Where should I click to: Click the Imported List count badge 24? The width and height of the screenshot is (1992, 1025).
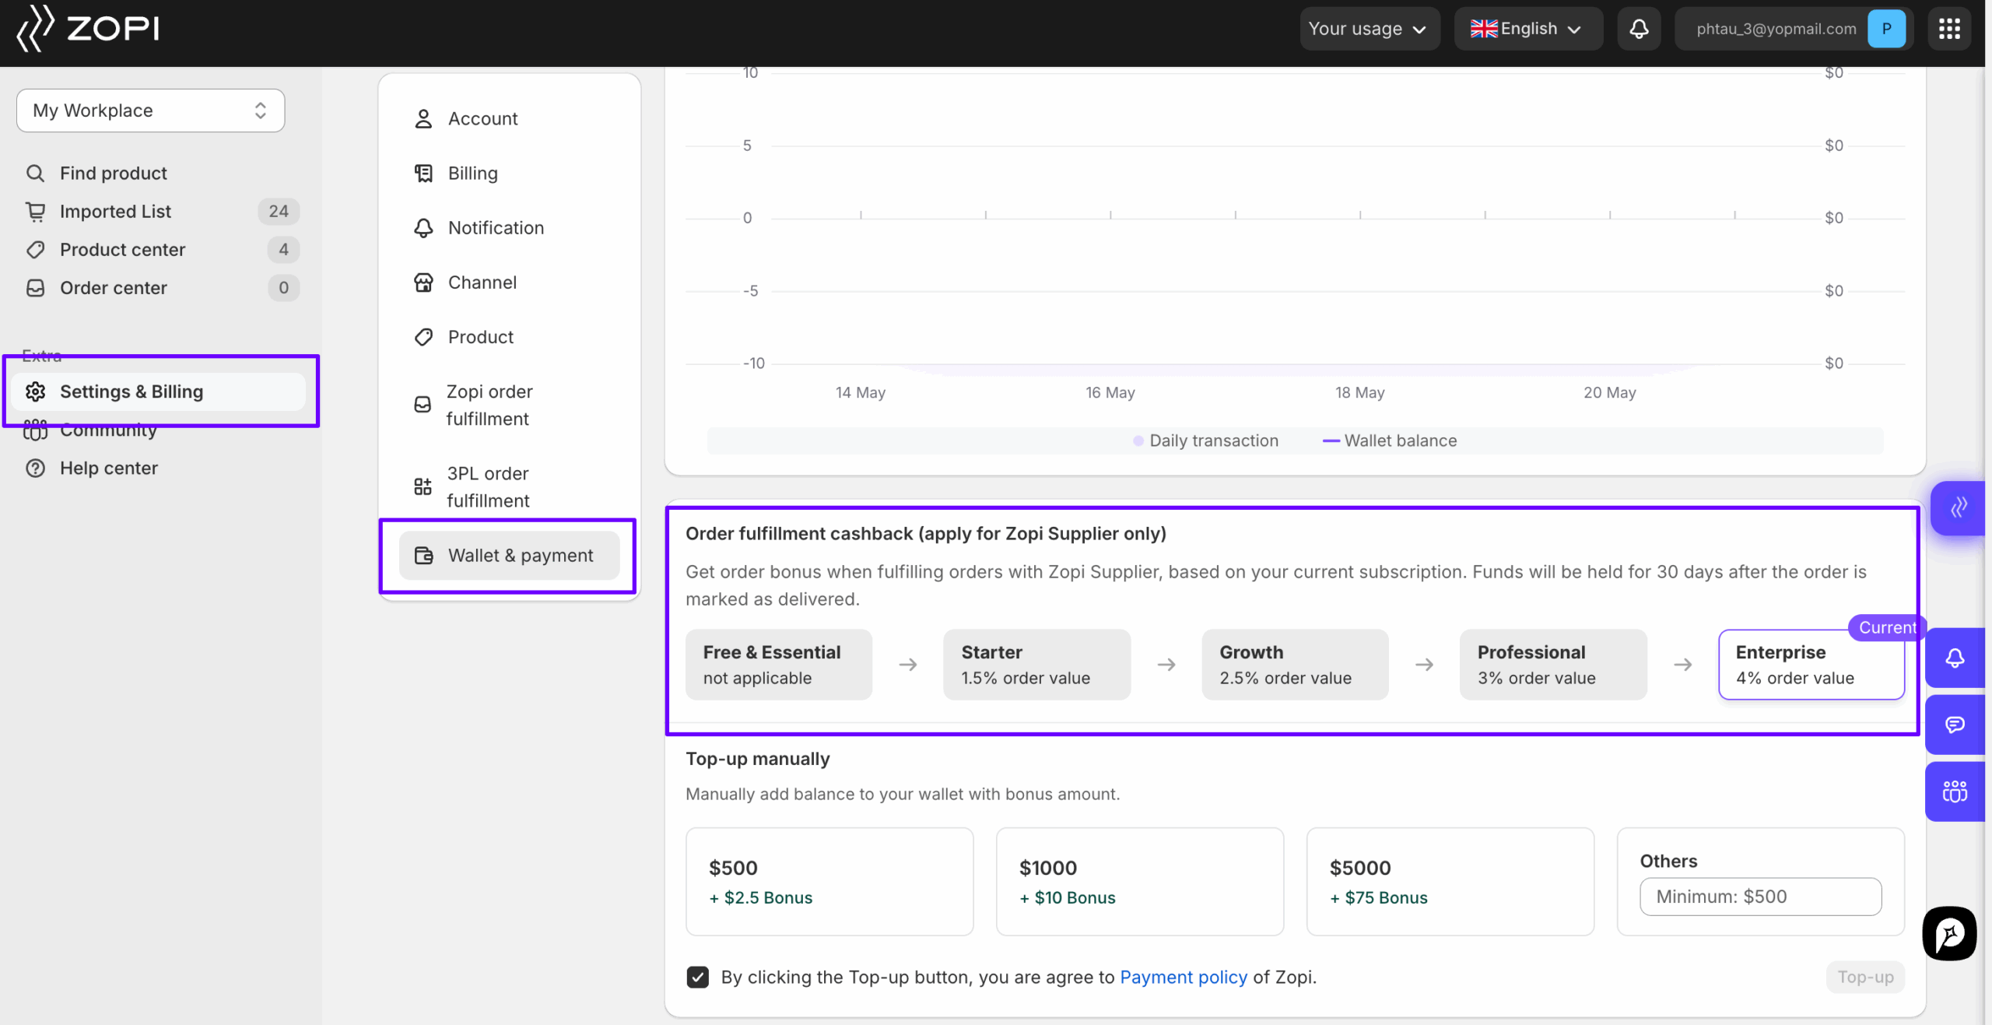(279, 211)
